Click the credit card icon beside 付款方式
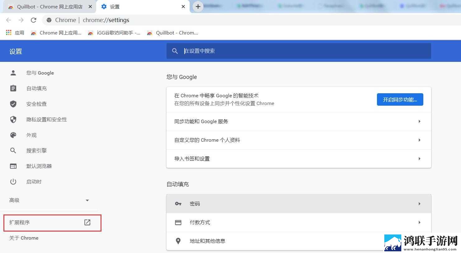 (178, 222)
